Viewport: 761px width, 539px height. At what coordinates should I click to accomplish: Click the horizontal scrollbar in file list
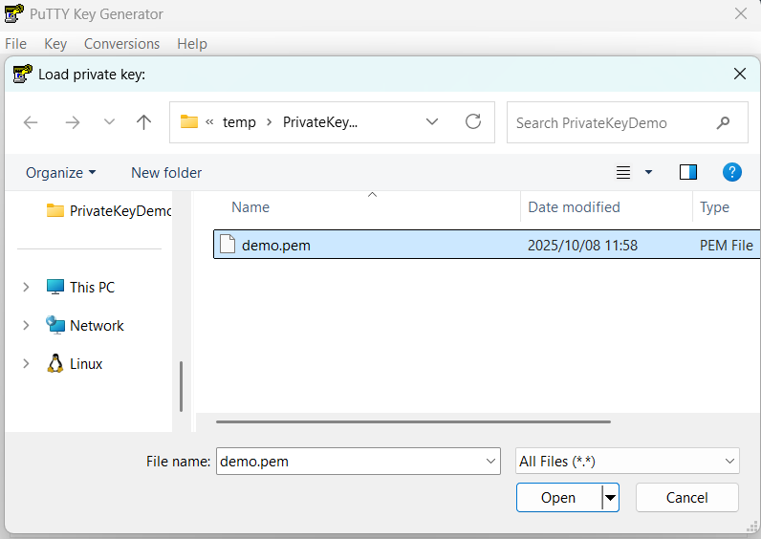[412, 420]
